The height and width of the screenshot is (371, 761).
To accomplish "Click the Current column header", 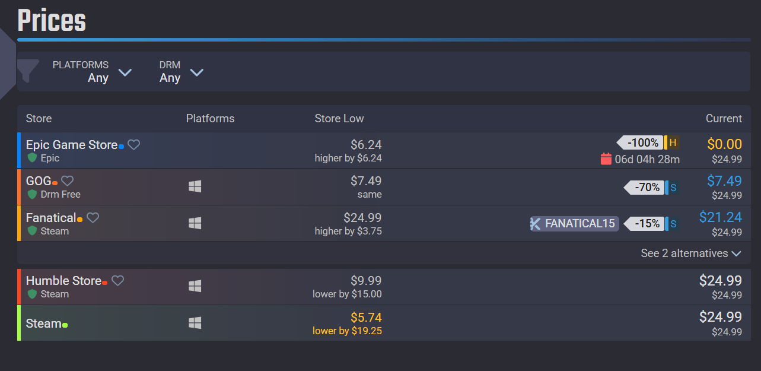I will click(x=724, y=119).
